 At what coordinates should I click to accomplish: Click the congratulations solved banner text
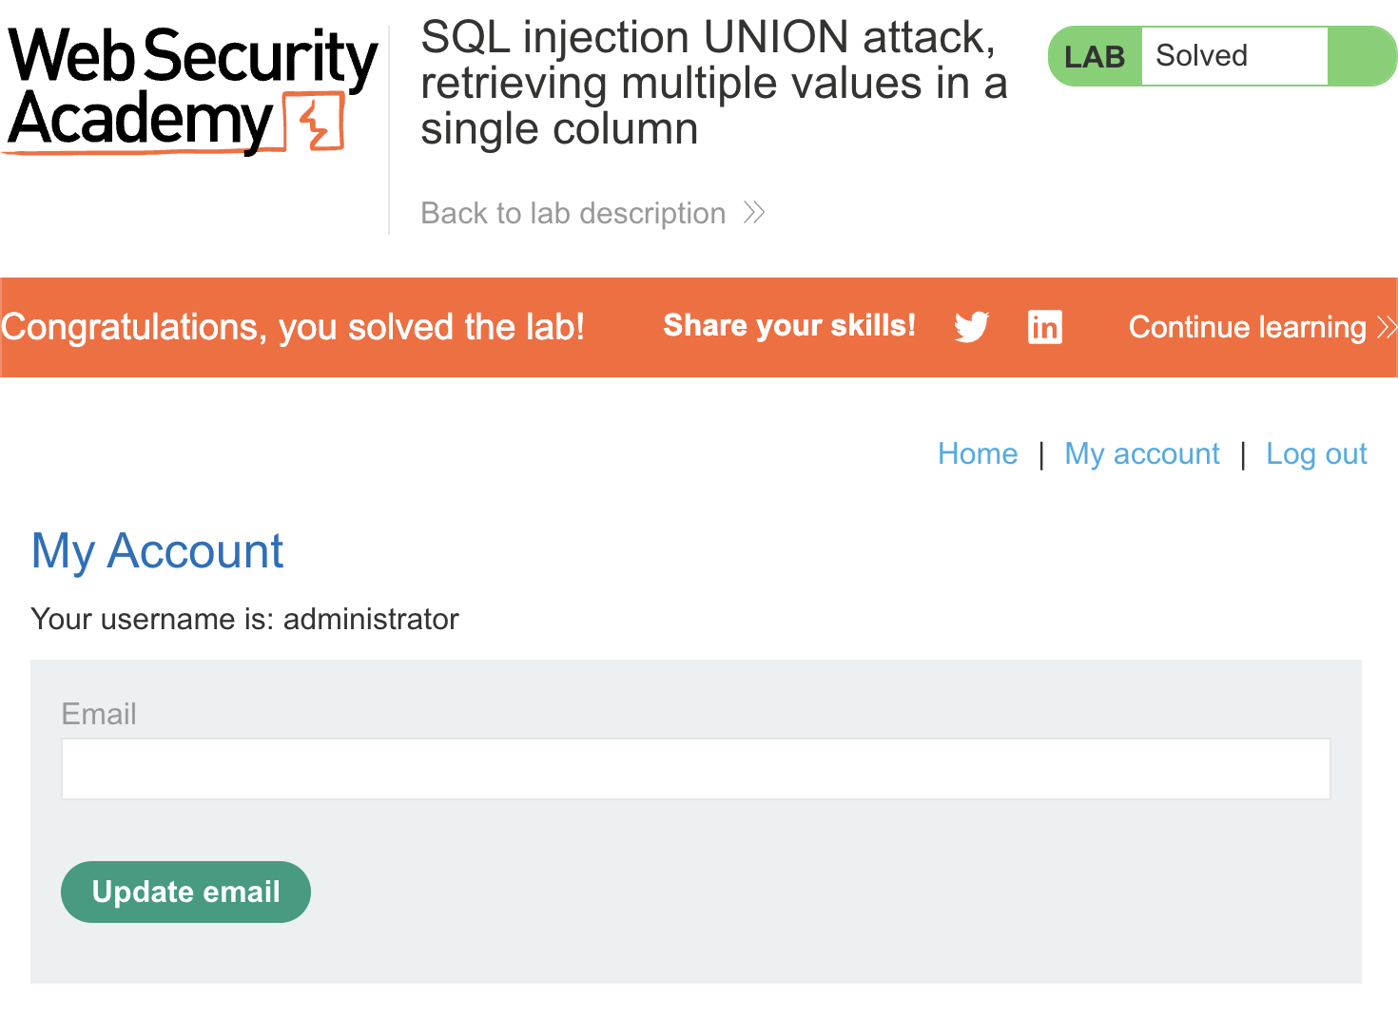[293, 327]
